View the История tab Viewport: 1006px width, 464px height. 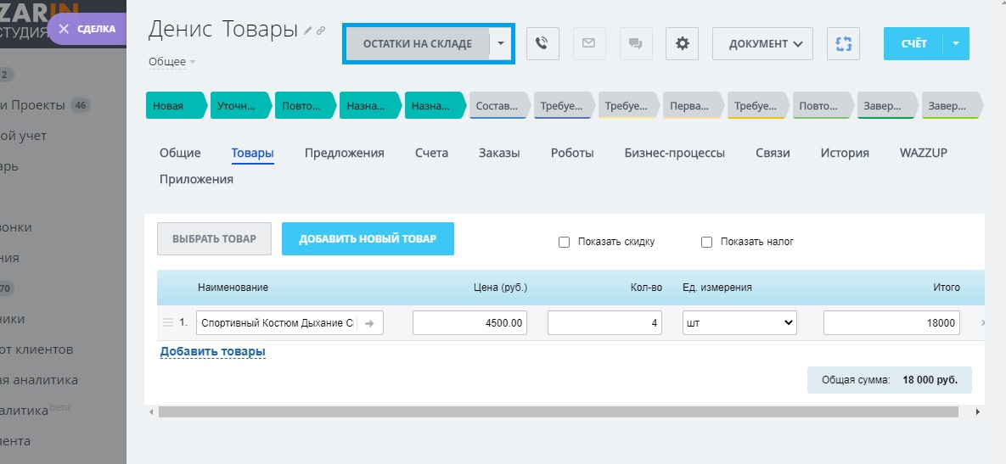pyautogui.click(x=845, y=154)
